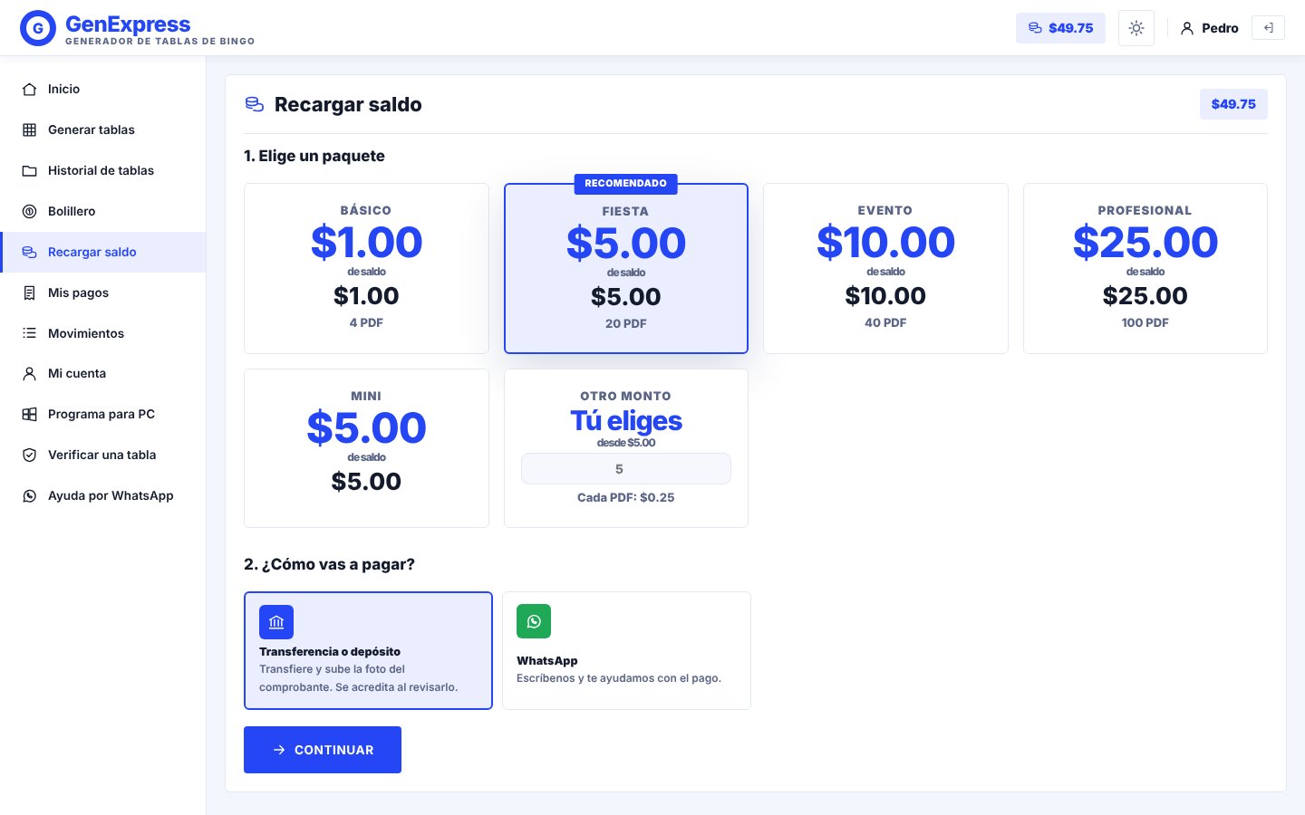Click the '100 PDF' label
The height and width of the screenshot is (815, 1305).
1145,322
